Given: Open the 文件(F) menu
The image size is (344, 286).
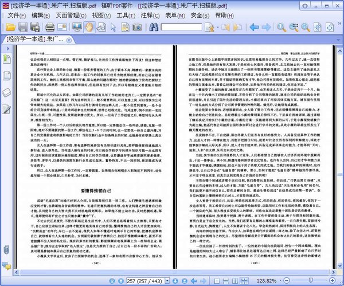Looking at the screenshot, I should click(17, 15).
